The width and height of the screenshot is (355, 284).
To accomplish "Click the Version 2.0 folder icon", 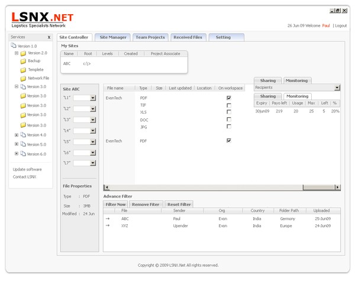I will 23,53.
